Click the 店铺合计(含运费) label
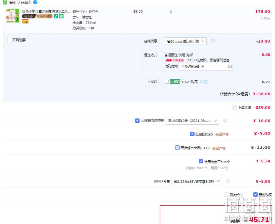This screenshot has height=224, width=275. (x=235, y=94)
